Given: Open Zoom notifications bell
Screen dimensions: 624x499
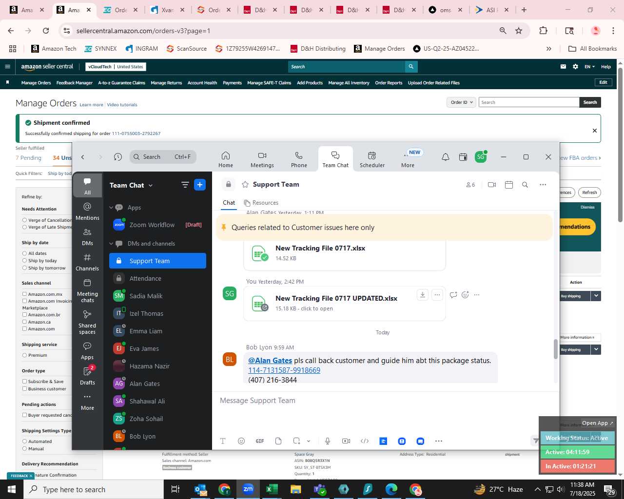Looking at the screenshot, I should pyautogui.click(x=446, y=157).
